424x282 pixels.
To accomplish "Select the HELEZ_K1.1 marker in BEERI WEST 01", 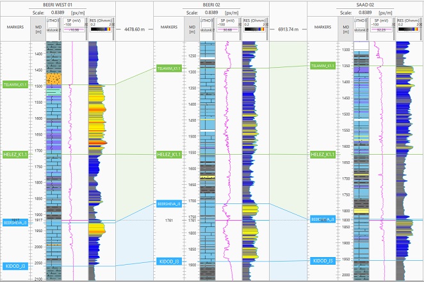I will (x=15, y=154).
